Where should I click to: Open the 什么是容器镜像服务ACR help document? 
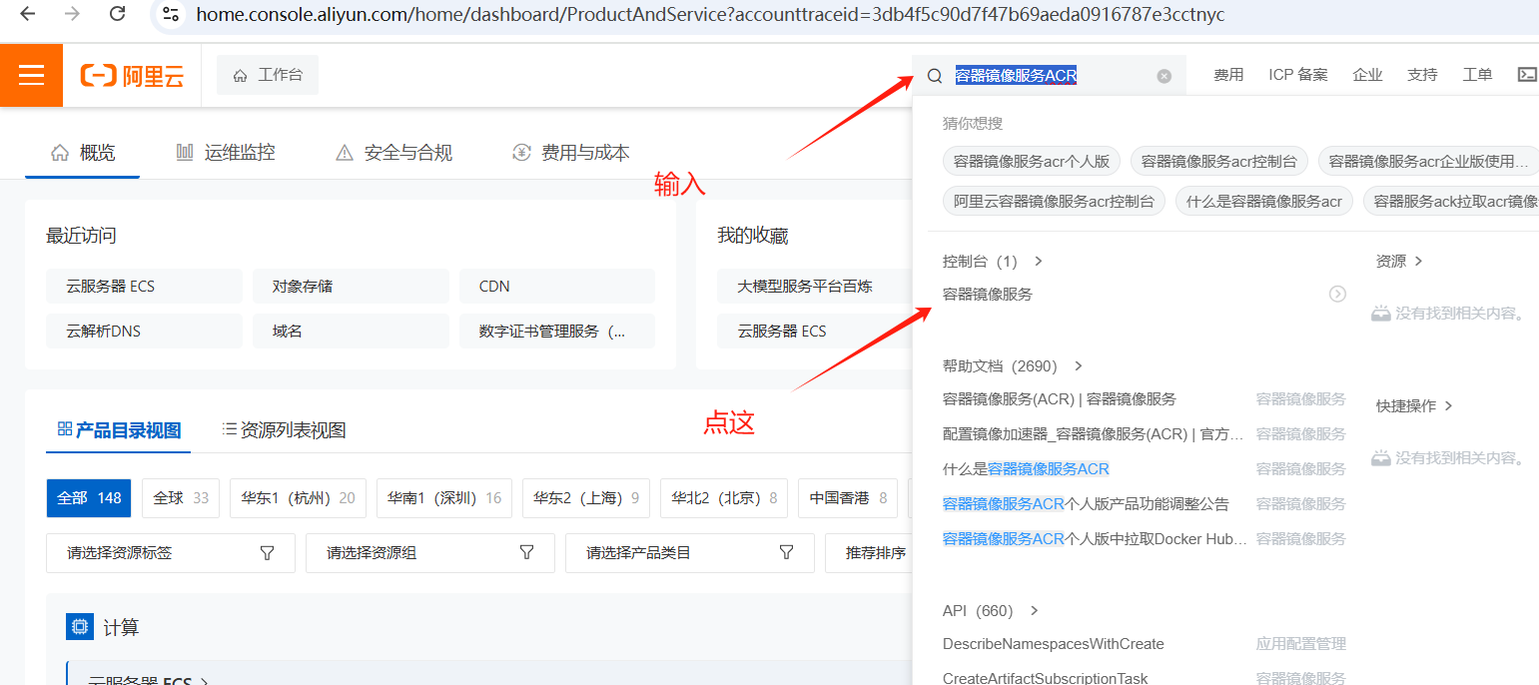(x=1026, y=469)
